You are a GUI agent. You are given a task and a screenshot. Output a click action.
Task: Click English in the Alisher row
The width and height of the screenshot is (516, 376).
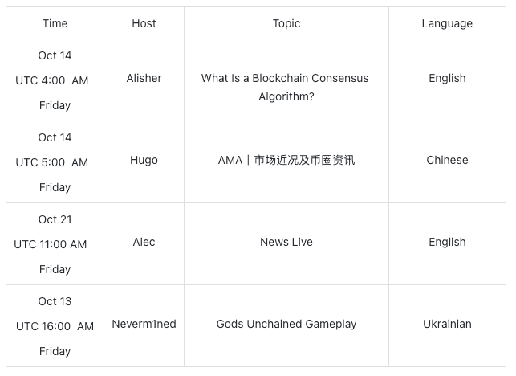pyautogui.click(x=447, y=78)
